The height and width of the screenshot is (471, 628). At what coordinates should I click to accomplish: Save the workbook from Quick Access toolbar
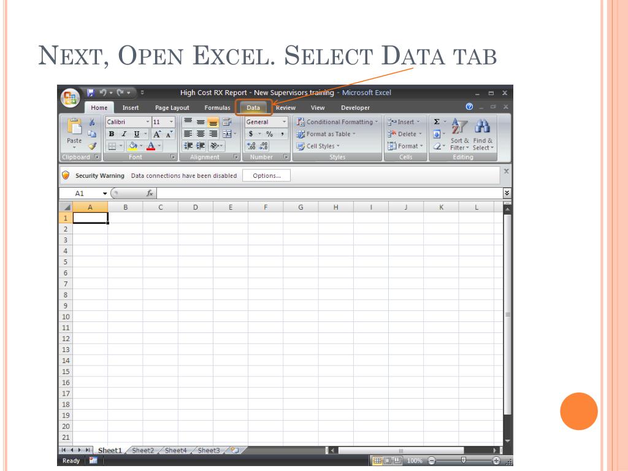91,93
